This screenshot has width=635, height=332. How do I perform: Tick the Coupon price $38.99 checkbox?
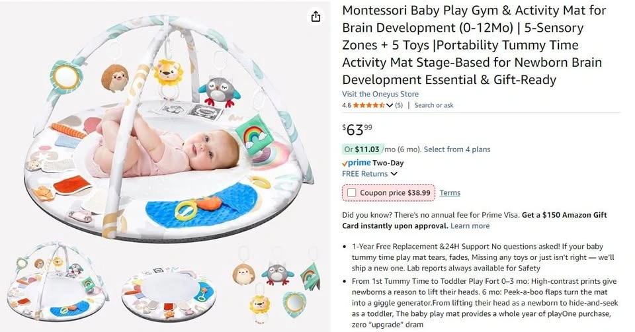[x=351, y=193]
